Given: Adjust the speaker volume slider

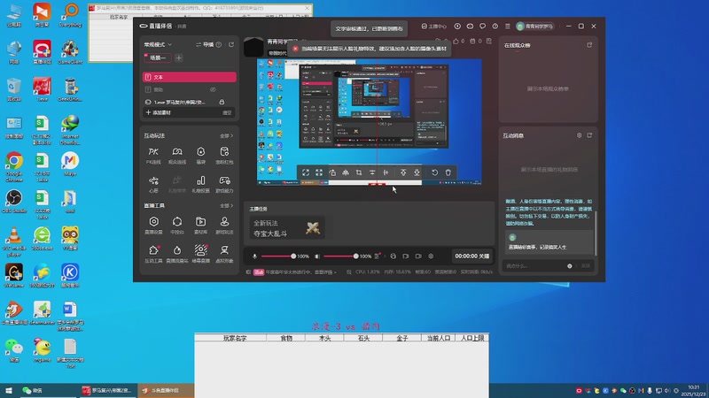Looking at the screenshot, I should click(x=341, y=256).
